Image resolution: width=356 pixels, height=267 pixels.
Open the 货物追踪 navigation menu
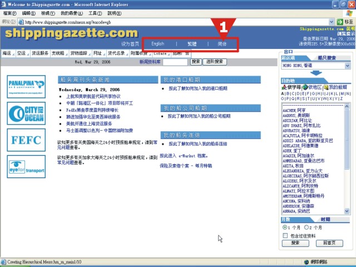pyautogui.click(x=80, y=53)
